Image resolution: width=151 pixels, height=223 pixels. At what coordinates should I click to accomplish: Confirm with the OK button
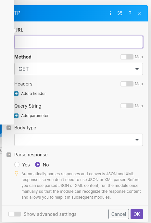[x=137, y=214]
